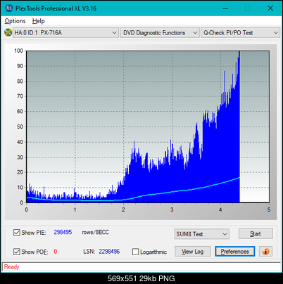283x284 pixels.
Task: Click the disc drive icon beside device selector
Action: tap(8, 32)
